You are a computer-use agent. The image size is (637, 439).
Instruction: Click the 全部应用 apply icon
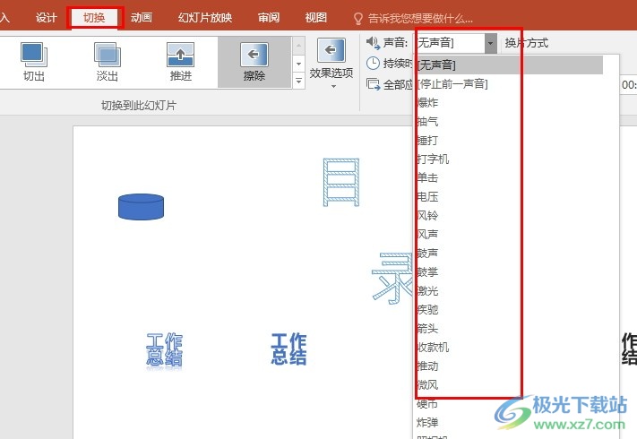373,84
